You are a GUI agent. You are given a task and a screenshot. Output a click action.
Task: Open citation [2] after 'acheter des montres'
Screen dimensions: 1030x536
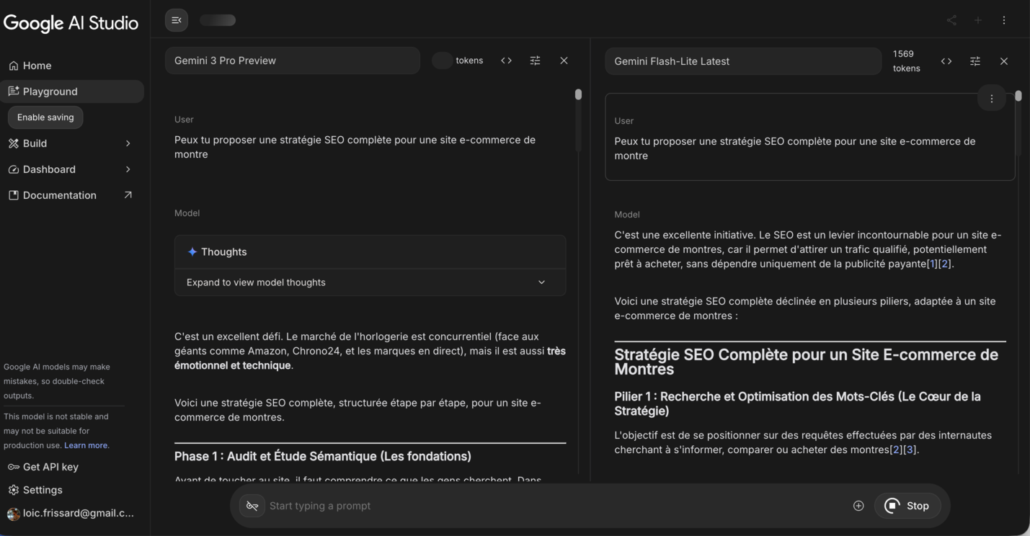click(897, 450)
